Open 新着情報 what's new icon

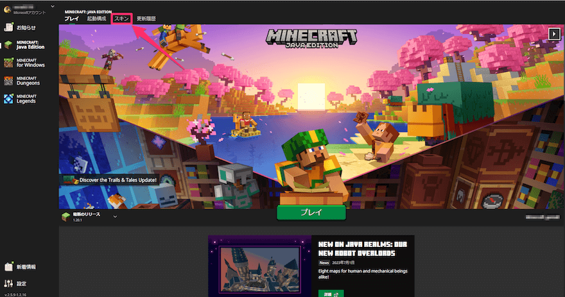click(x=8, y=266)
